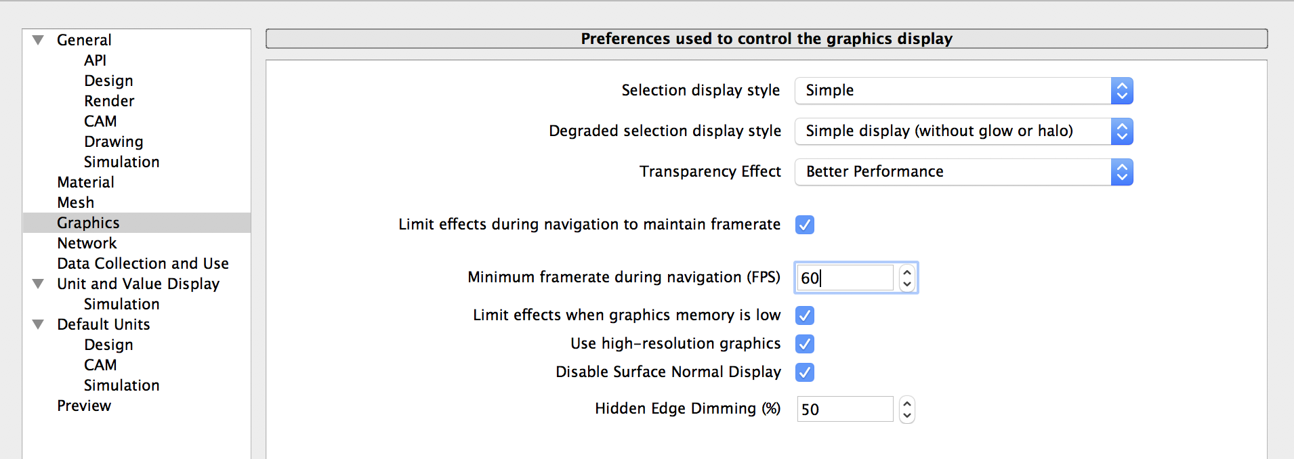Open the Selection display style dropdown
1294x459 pixels.
point(1121,90)
